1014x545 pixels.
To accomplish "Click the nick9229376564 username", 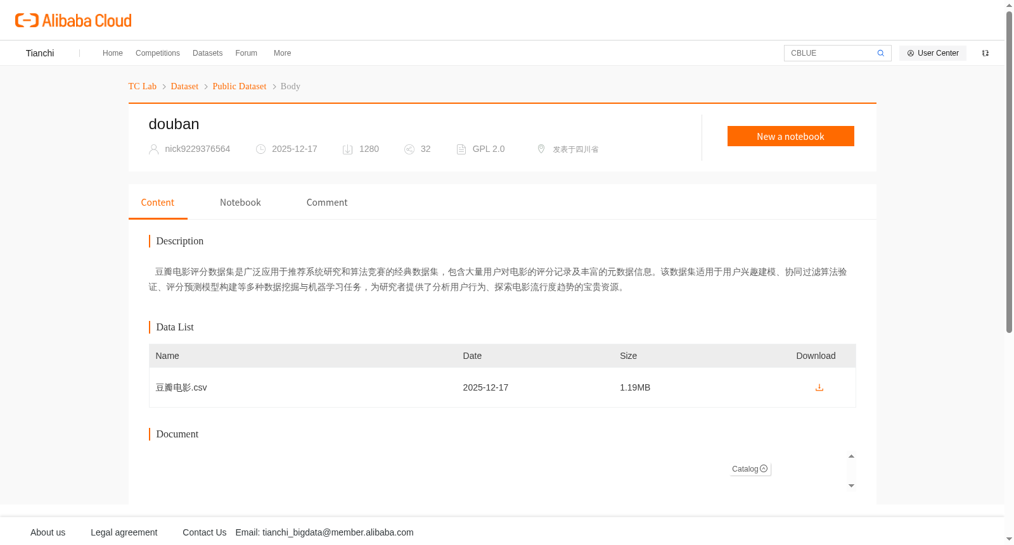I will 198,149.
